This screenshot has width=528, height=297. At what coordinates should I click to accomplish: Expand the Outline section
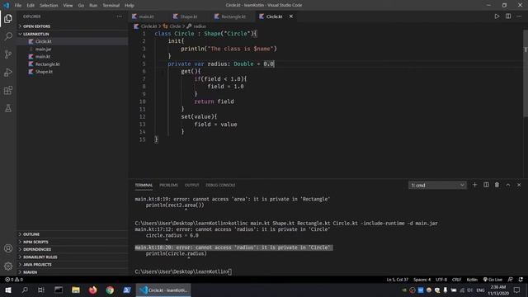[x=73, y=234]
